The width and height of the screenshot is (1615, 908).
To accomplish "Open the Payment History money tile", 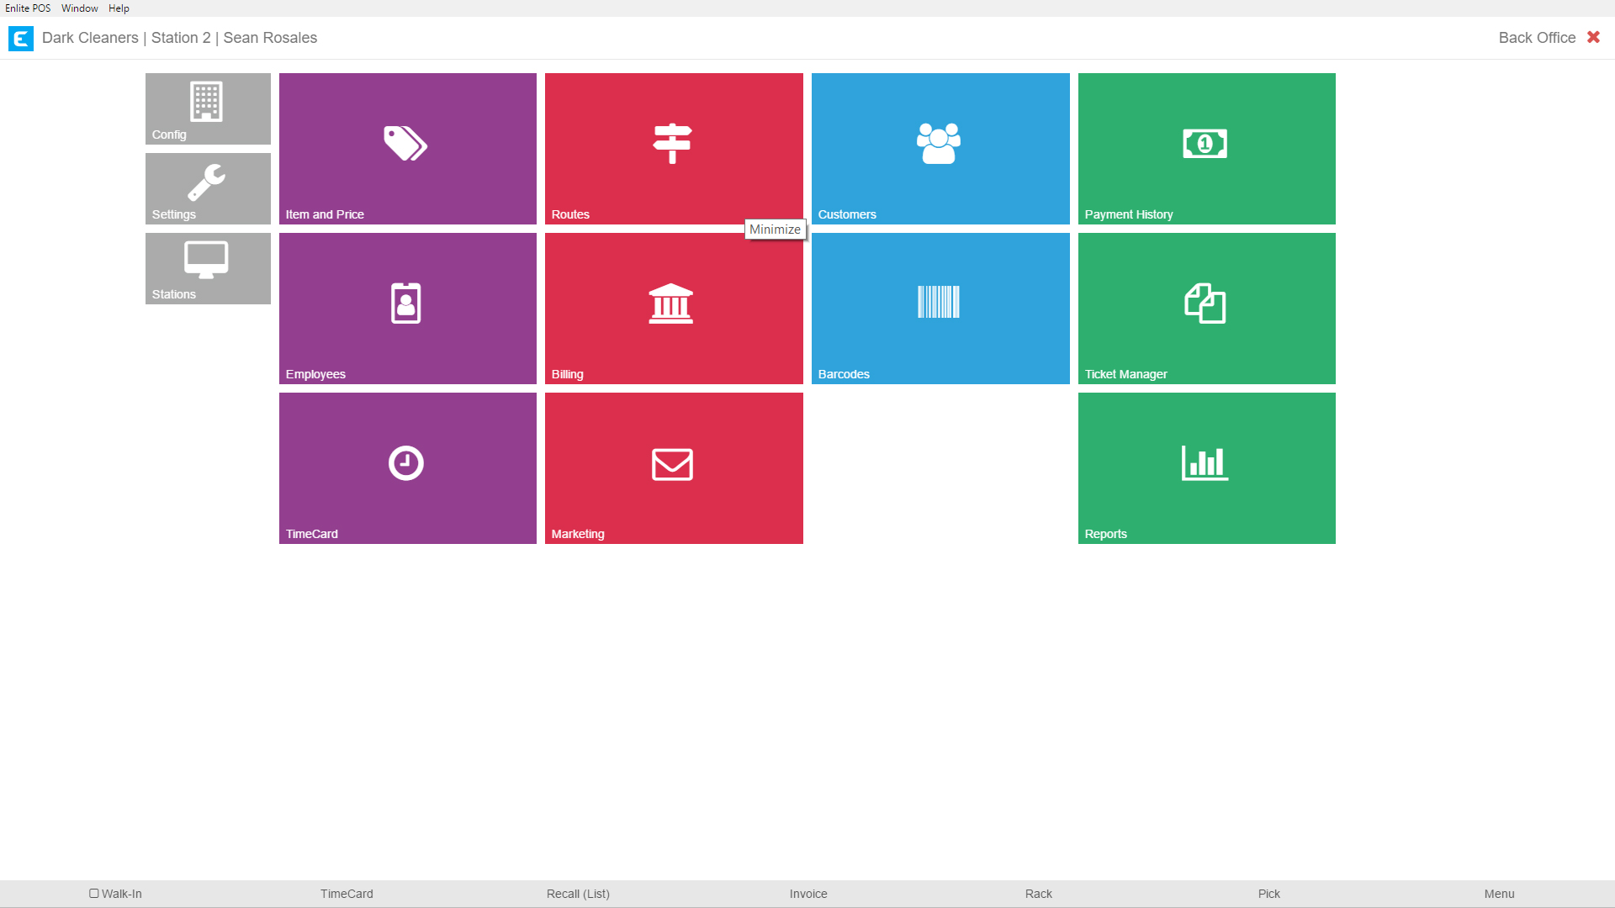I will point(1206,149).
